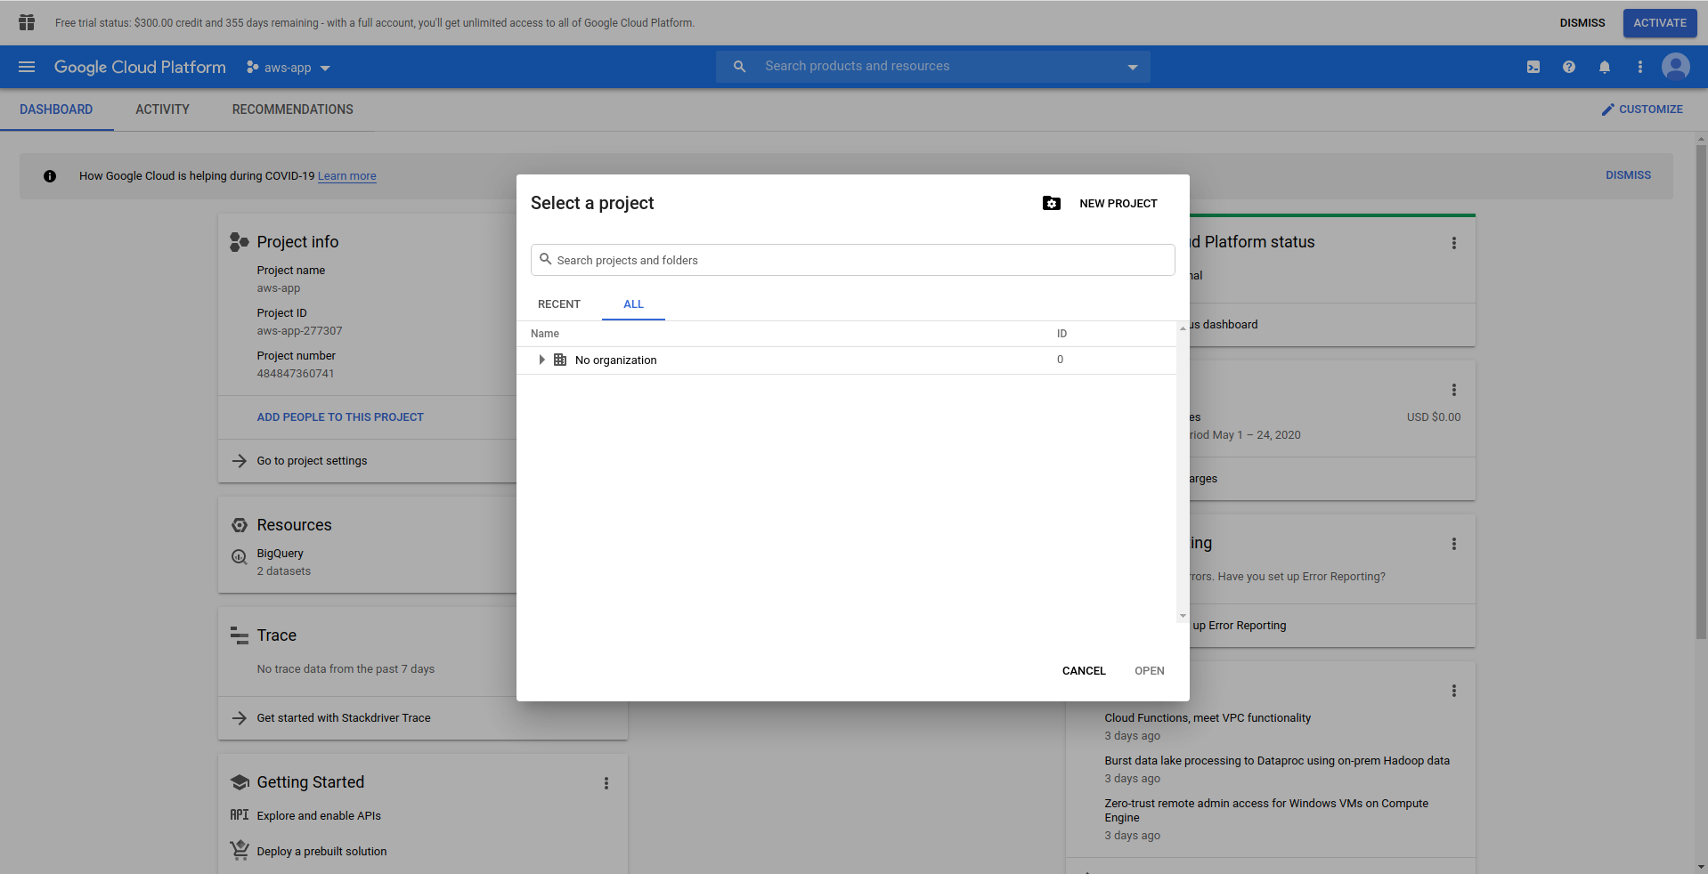This screenshot has height=874, width=1708.
Task: Click the user account avatar
Action: click(x=1675, y=67)
